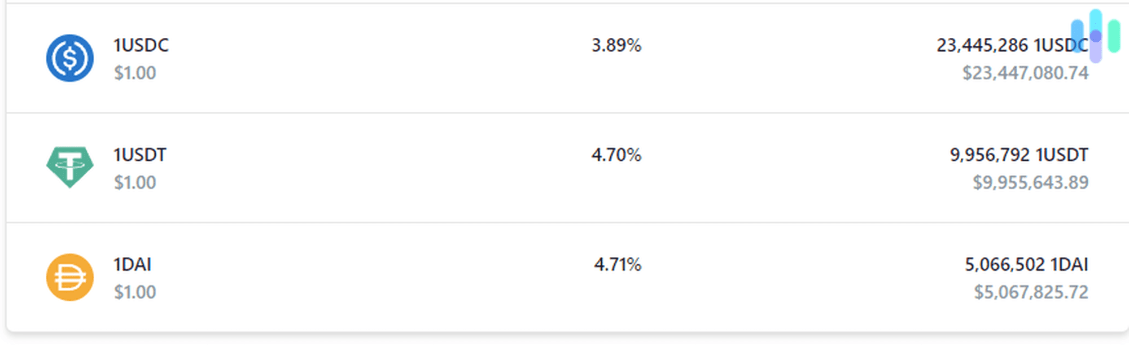This screenshot has height=346, width=1129.
Task: Click the colorful bars logo icon
Action: (x=1096, y=36)
